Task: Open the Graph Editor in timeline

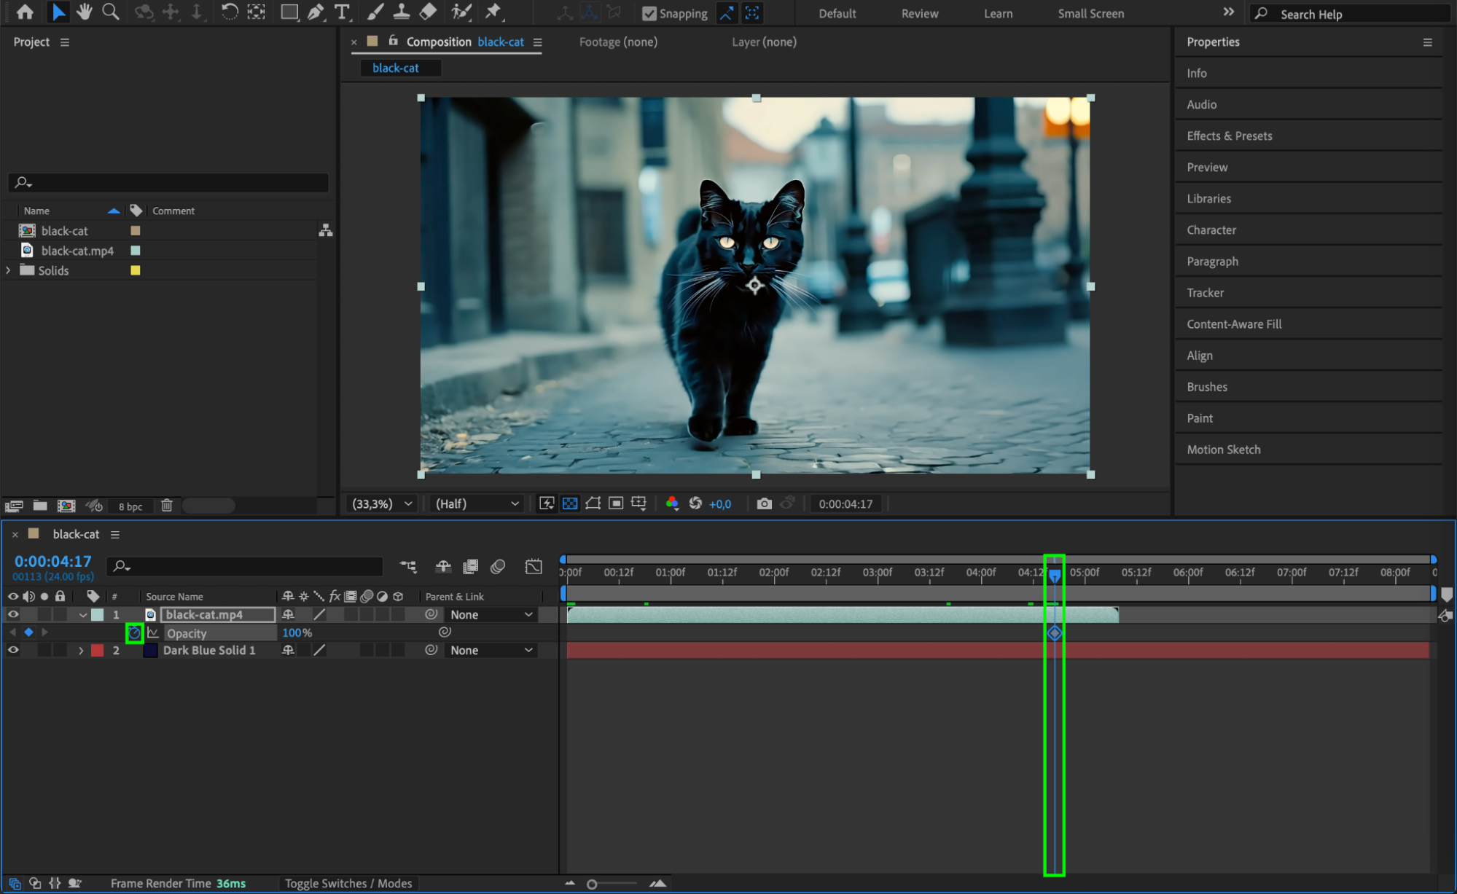Action: (534, 566)
